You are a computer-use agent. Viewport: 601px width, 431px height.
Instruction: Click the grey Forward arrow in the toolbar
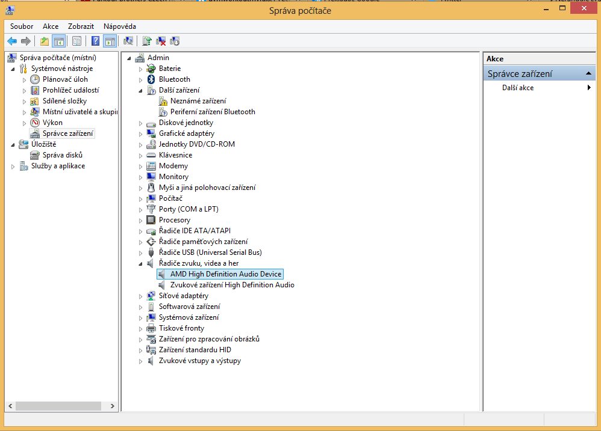[x=26, y=41]
